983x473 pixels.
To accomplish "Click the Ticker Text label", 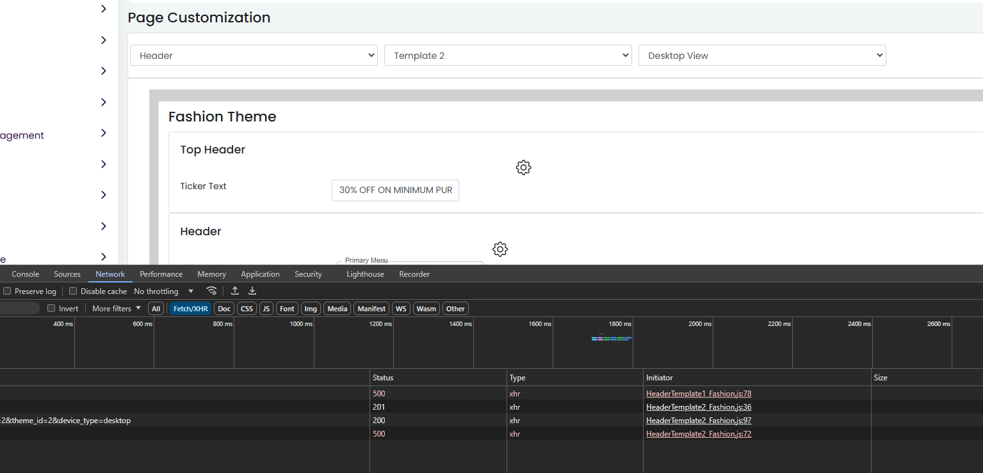I will coord(204,186).
